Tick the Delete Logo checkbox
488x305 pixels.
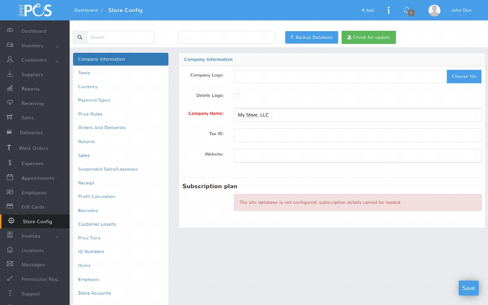(x=237, y=96)
